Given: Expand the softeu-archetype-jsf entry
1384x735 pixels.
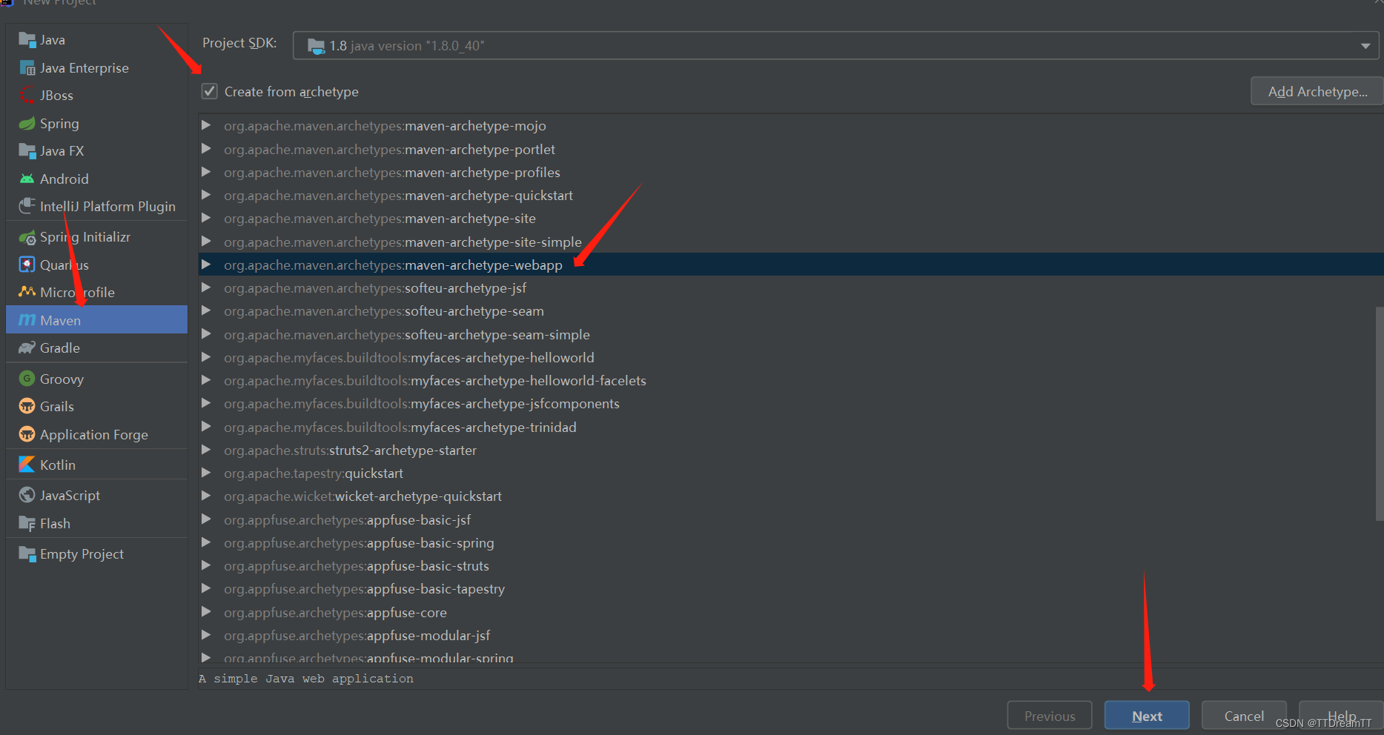Looking at the screenshot, I should coord(206,287).
